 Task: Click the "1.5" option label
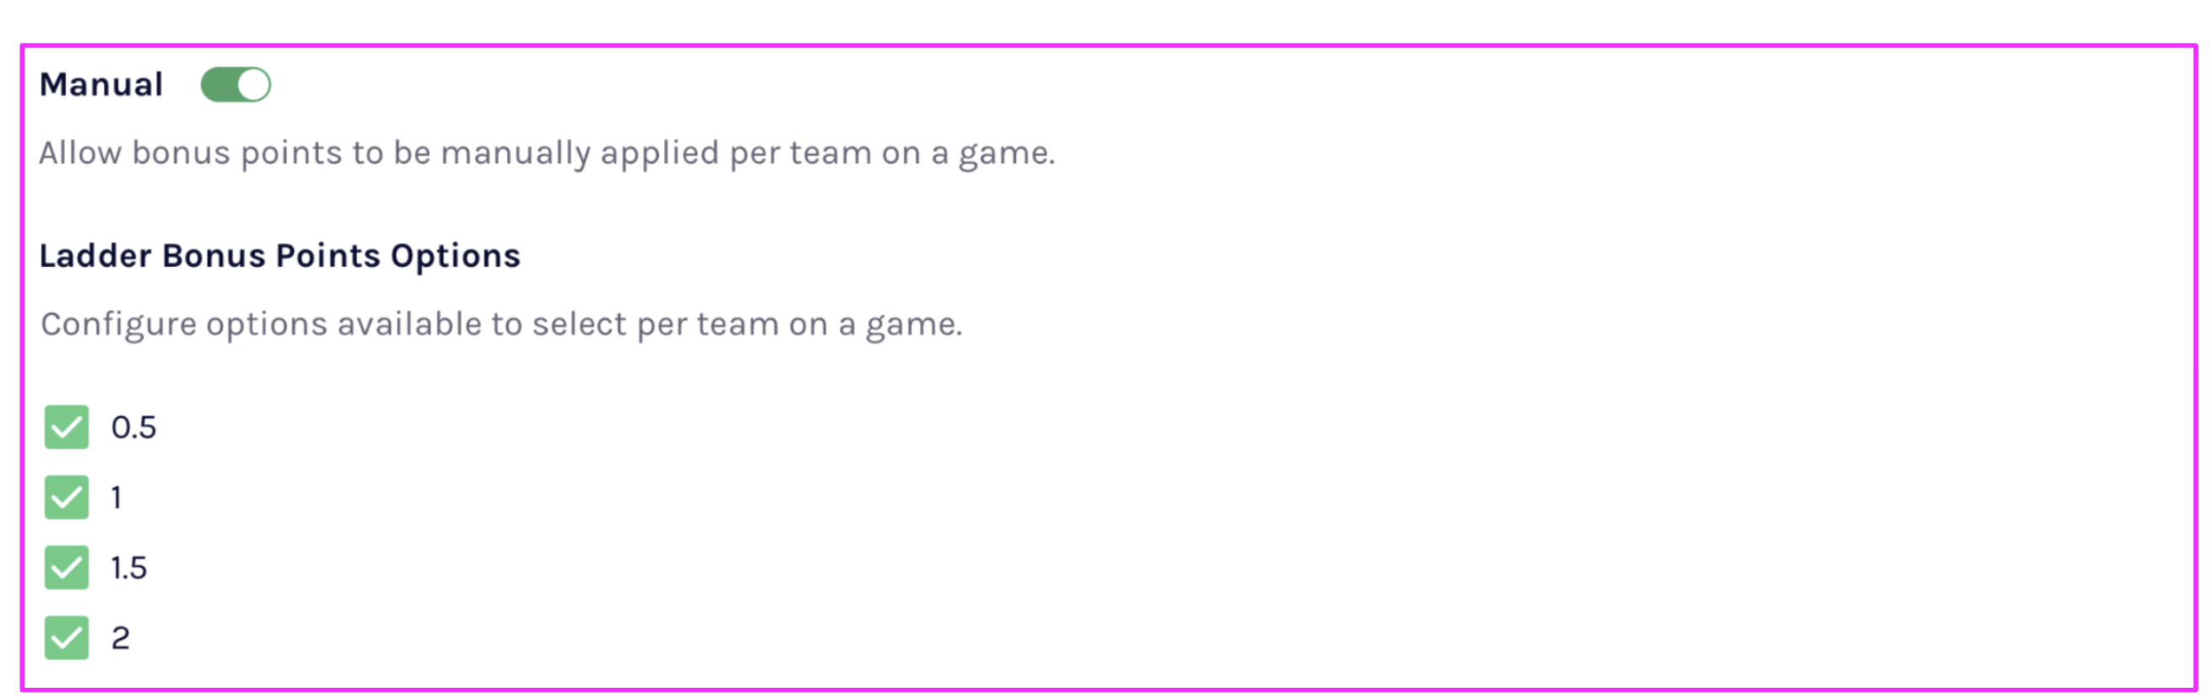tap(129, 567)
